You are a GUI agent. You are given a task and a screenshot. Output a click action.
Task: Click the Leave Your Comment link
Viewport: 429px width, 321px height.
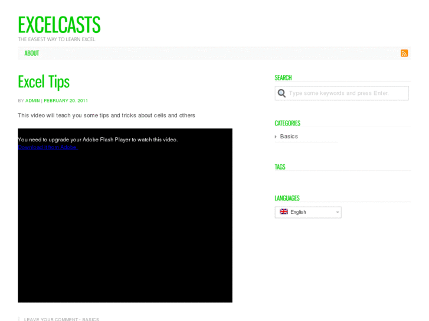(x=51, y=319)
